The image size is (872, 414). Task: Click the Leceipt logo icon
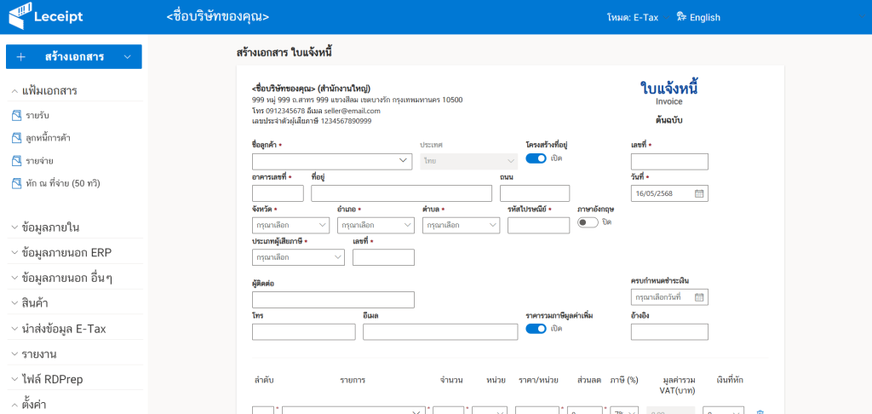coord(20,17)
